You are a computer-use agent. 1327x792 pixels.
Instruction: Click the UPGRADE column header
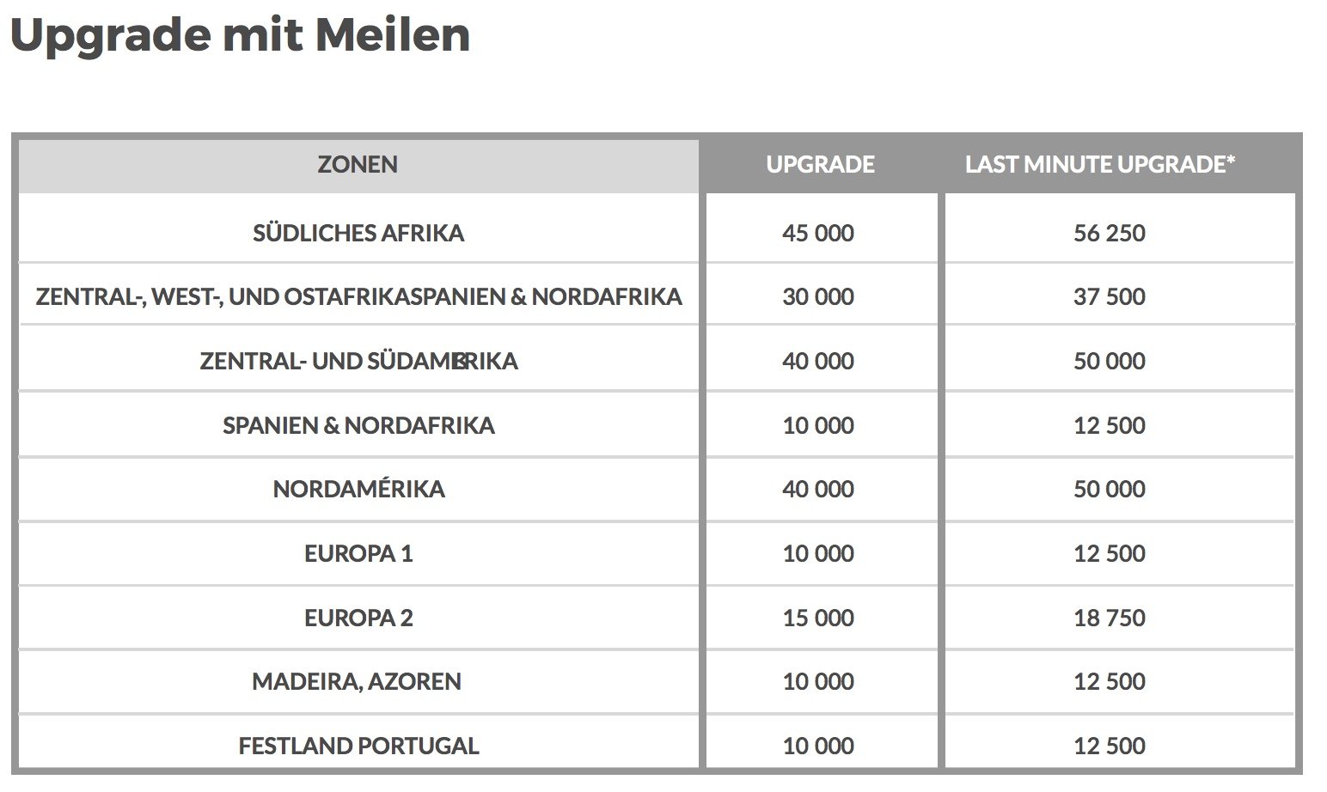click(x=821, y=164)
